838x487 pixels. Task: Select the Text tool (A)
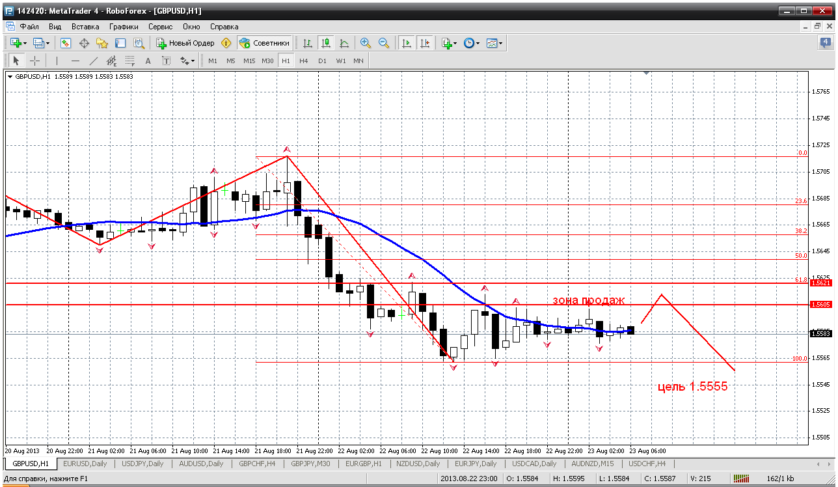[x=148, y=61]
